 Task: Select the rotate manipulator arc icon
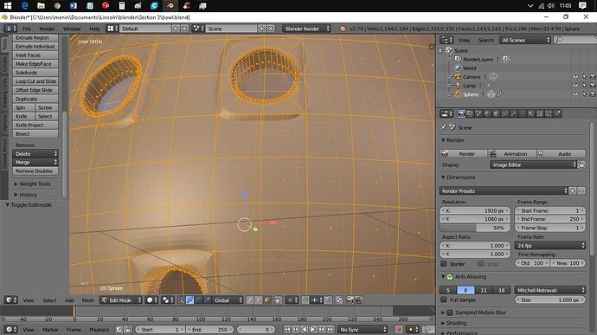[x=198, y=300]
